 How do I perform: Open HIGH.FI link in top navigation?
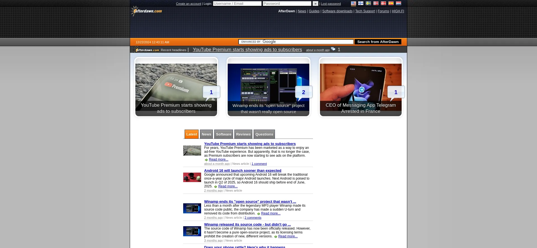[398, 11]
